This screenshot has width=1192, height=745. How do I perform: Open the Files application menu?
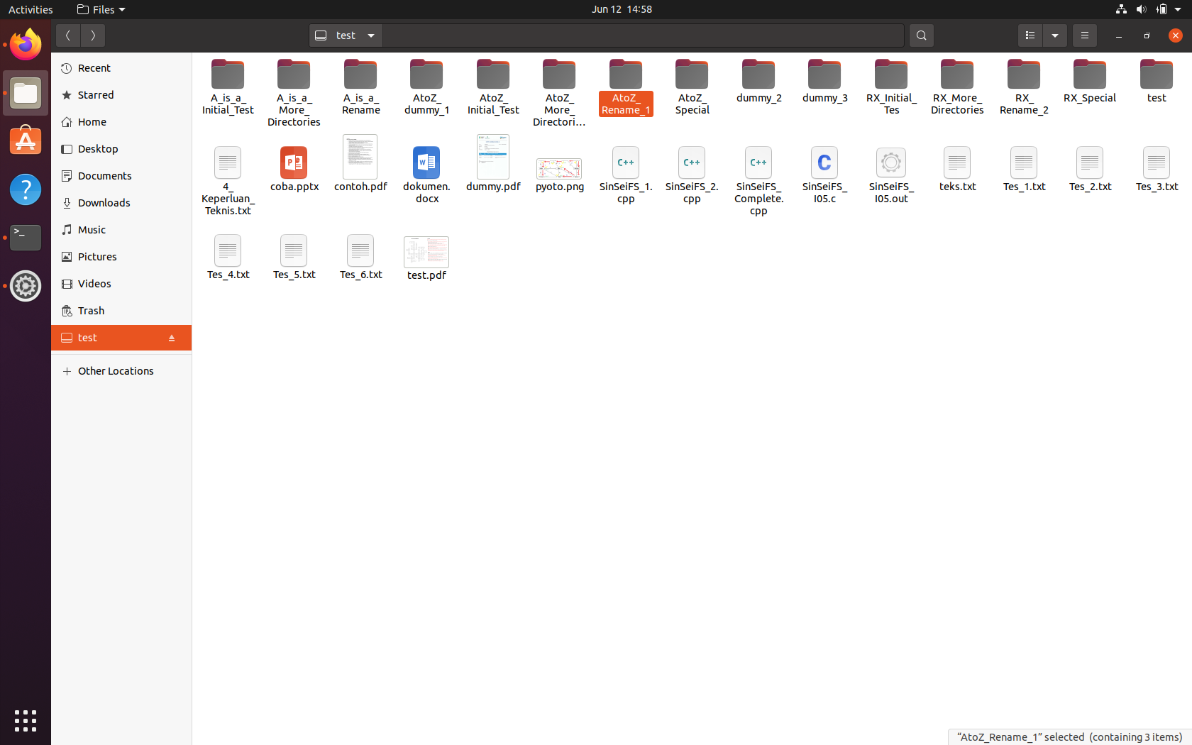101,9
